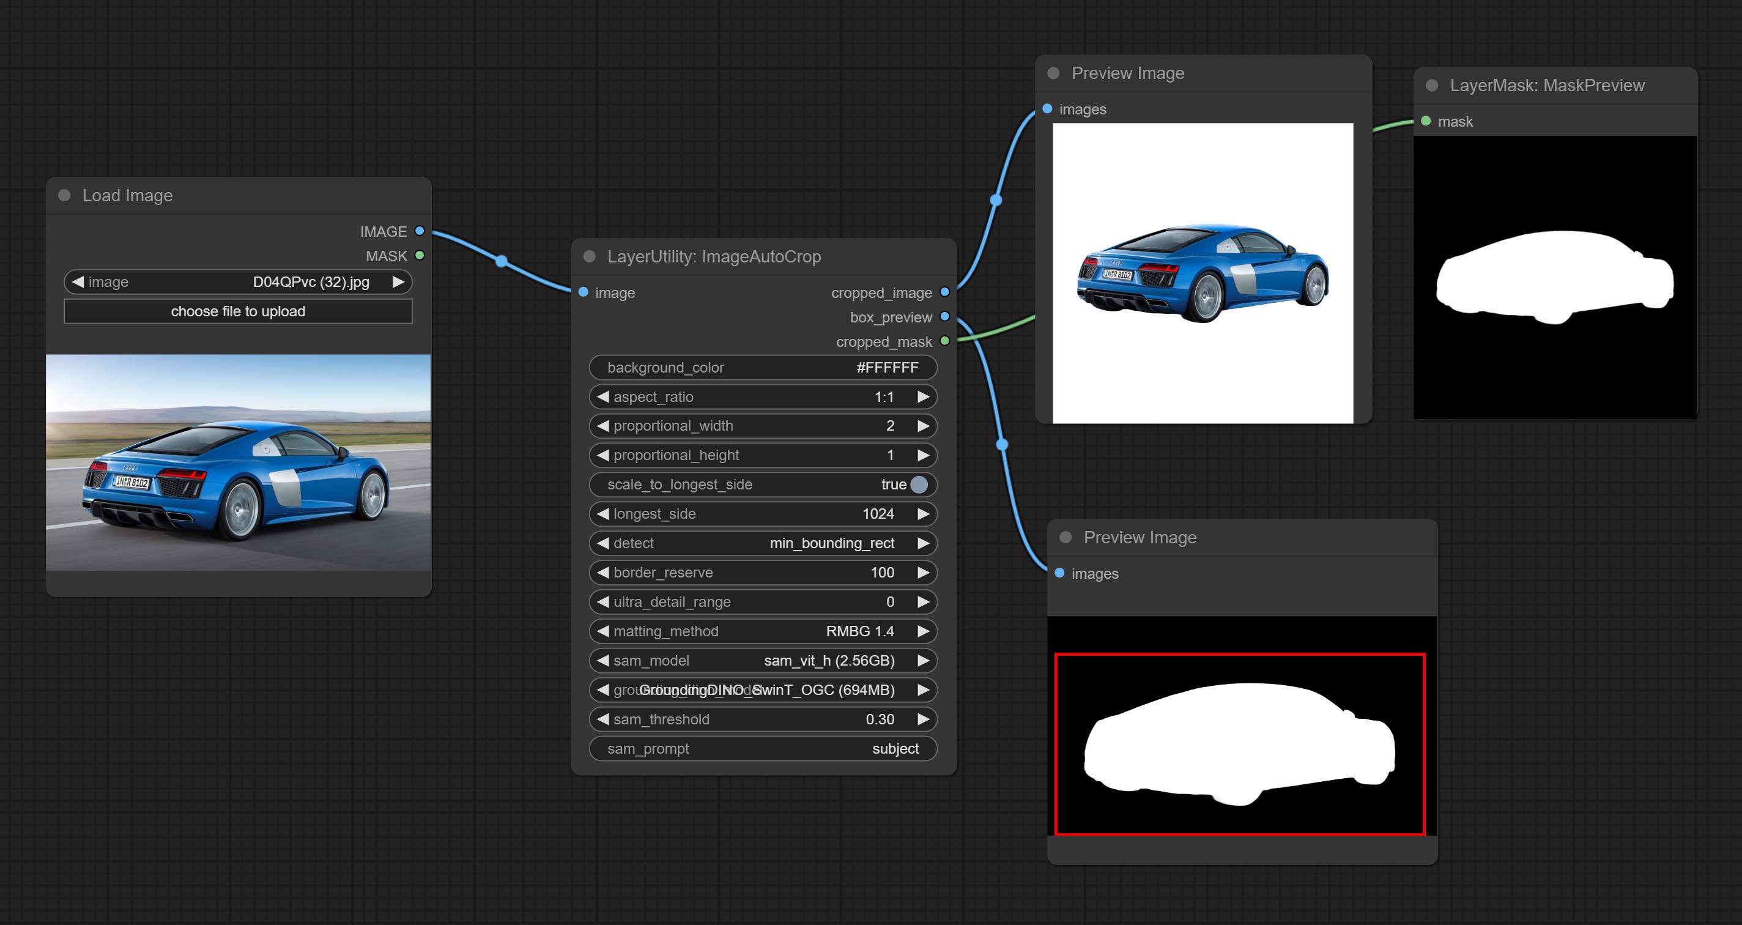Toggle scale_to_longest_side switch off
This screenshot has width=1742, height=925.
(918, 484)
